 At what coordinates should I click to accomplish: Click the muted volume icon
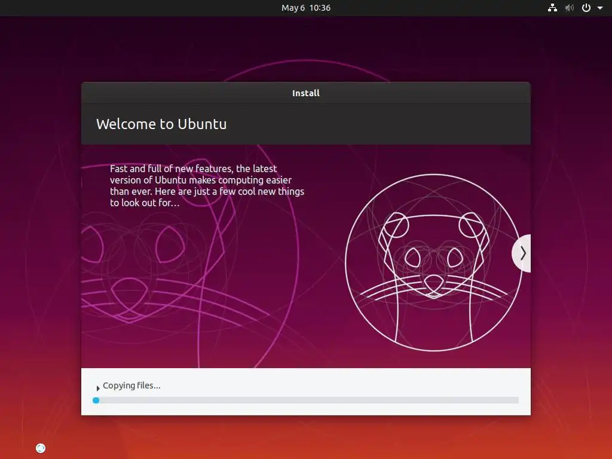click(570, 8)
